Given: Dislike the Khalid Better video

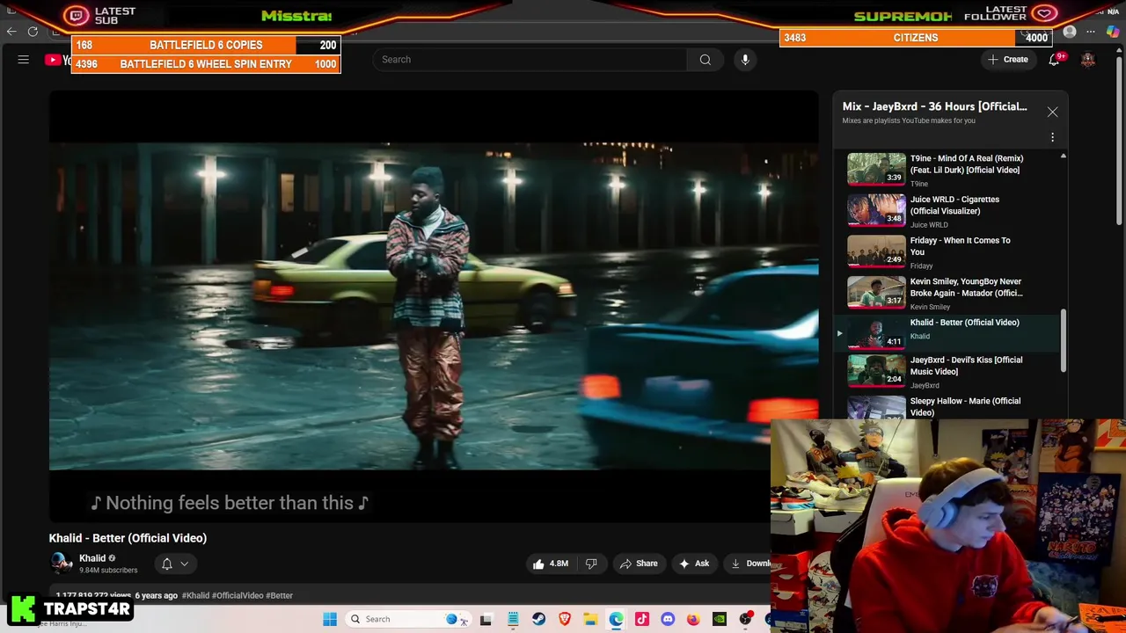Looking at the screenshot, I should (x=591, y=564).
